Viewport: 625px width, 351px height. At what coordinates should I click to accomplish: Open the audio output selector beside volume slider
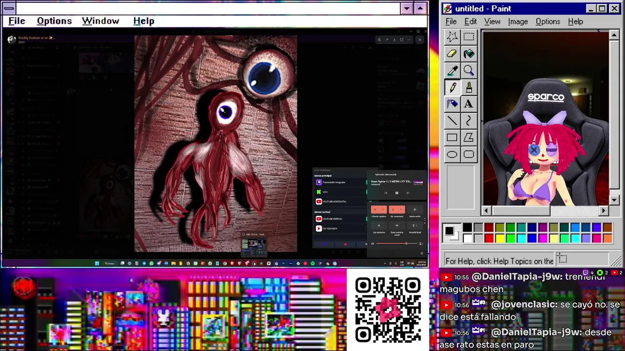[420, 244]
